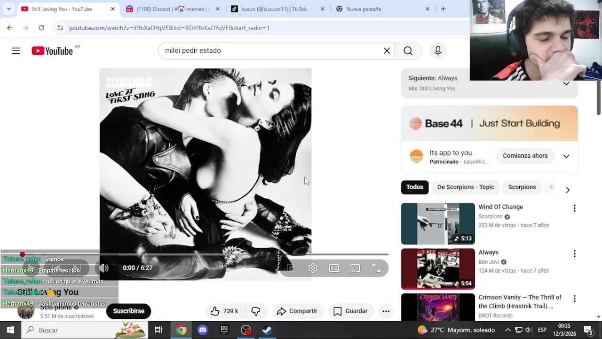Open the Always video by Bon Jovi
Image resolution: width=602 pixels, height=339 pixels.
(438, 268)
